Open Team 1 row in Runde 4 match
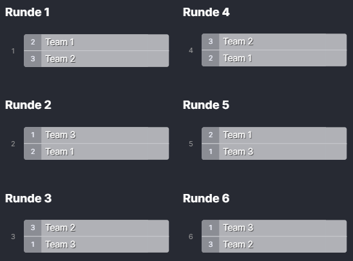Screen dimensions: 353x261 tap(274, 59)
